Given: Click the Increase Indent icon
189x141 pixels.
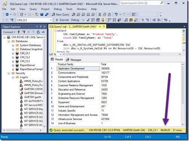Looking at the screenshot, I should click(159, 20).
